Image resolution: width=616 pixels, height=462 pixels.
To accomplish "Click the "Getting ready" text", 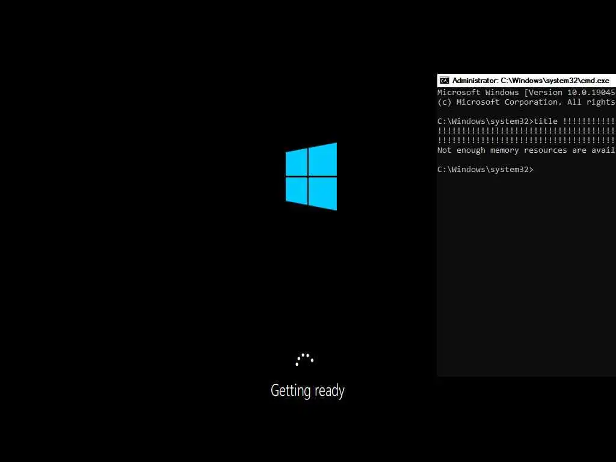I will [307, 391].
